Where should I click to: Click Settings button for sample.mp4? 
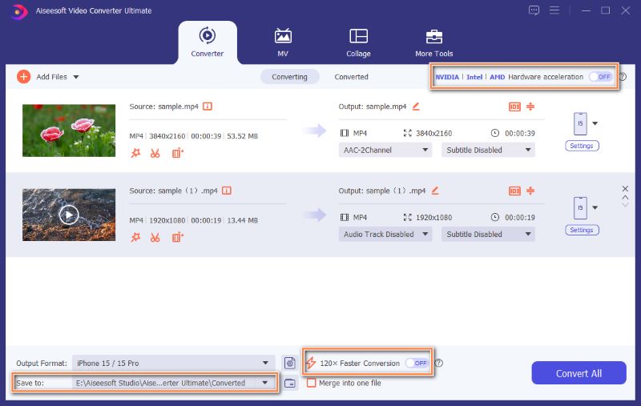[x=582, y=146]
